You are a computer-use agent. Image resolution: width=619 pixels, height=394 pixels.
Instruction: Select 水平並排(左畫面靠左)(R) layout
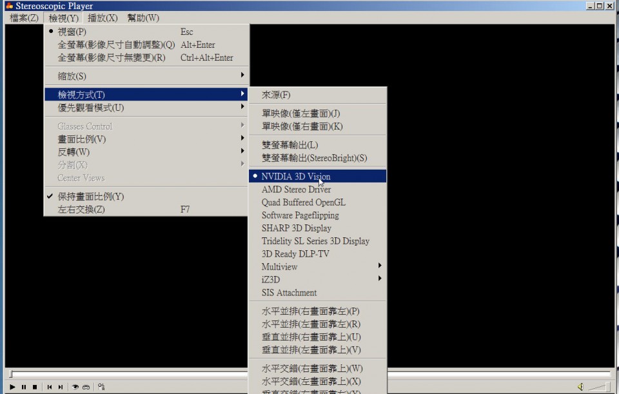pos(317,324)
